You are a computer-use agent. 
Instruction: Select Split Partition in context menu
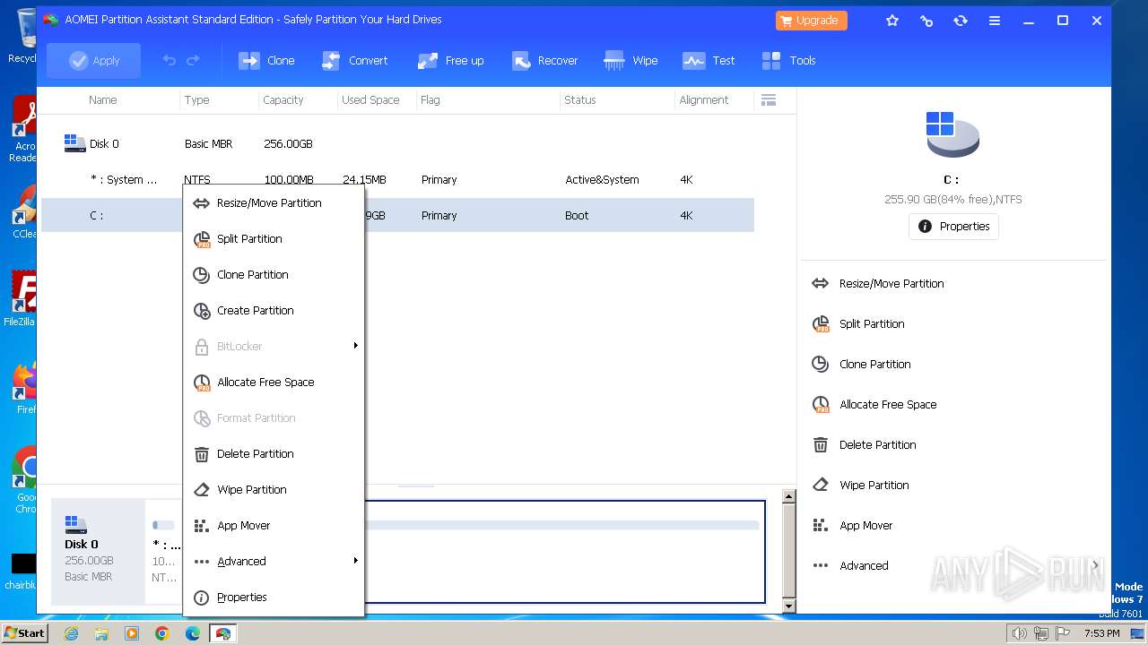click(274, 239)
